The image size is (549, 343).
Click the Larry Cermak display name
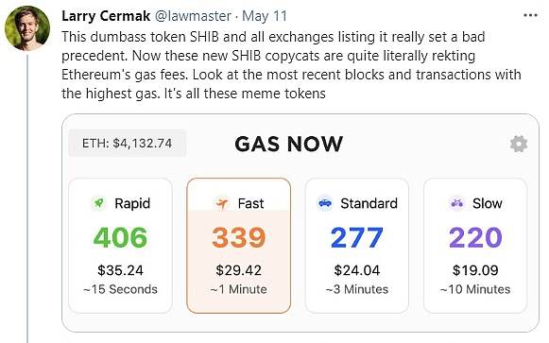pos(106,16)
